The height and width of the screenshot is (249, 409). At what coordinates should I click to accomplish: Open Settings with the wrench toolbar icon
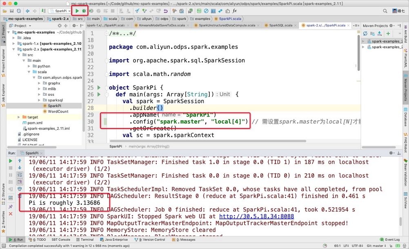[174, 11]
